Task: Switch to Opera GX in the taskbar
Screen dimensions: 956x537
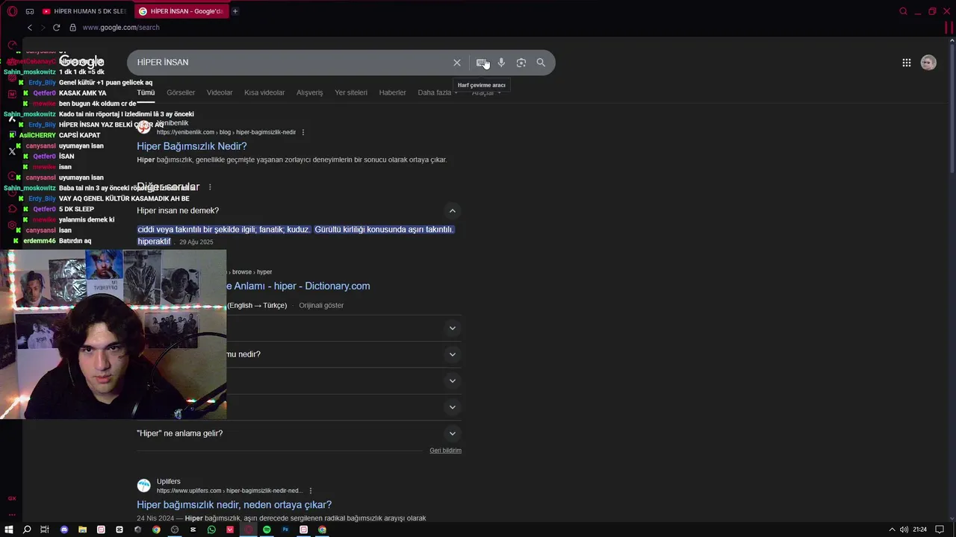Action: click(248, 530)
